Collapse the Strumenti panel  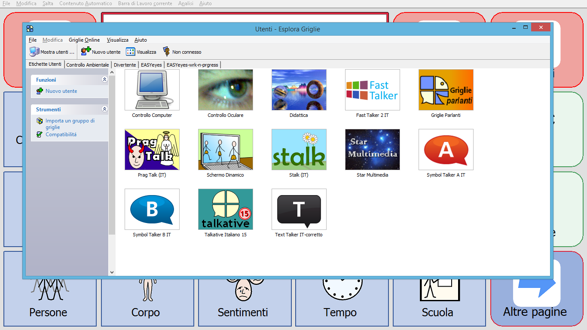104,109
